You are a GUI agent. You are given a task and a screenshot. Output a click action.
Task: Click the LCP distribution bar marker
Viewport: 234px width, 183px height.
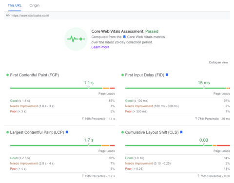pos(89,144)
